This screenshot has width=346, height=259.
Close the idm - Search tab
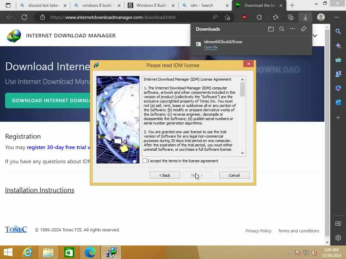(x=227, y=5)
